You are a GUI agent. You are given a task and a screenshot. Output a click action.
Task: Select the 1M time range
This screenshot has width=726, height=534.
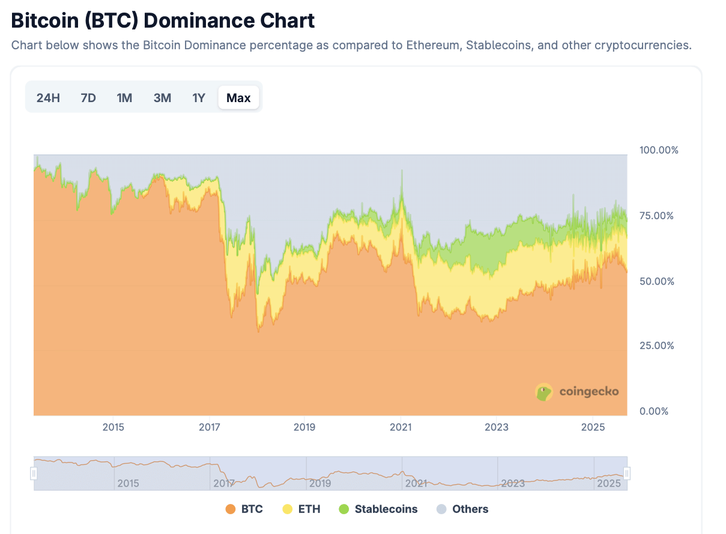(x=124, y=97)
